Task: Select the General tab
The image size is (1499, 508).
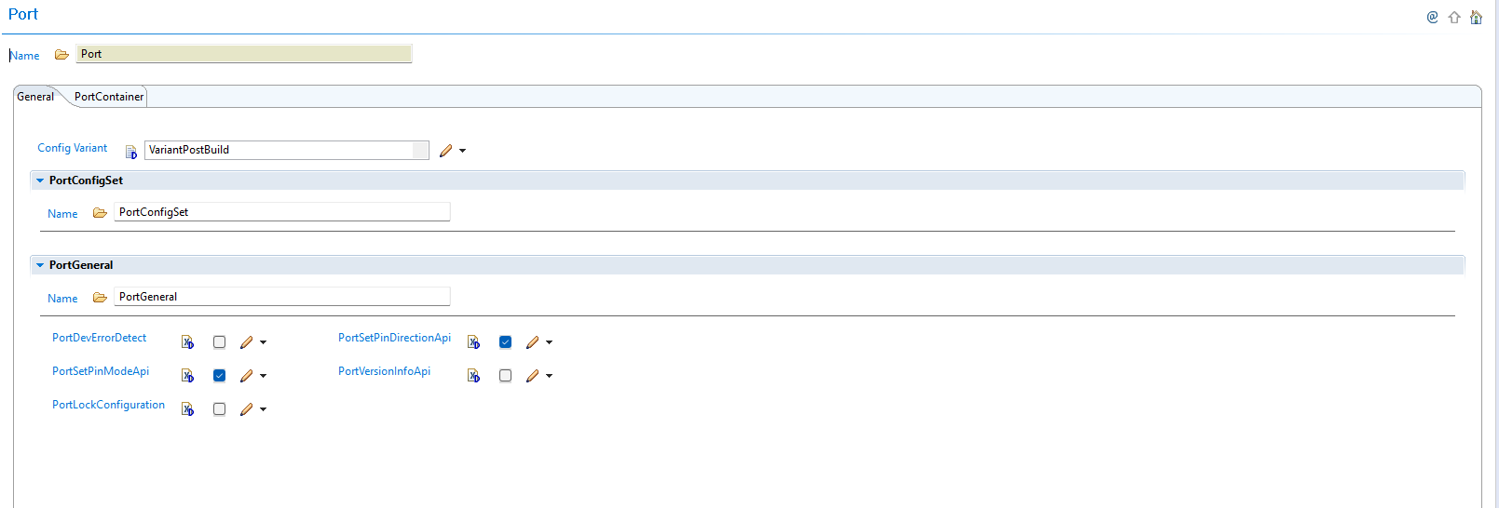Action: coord(35,97)
